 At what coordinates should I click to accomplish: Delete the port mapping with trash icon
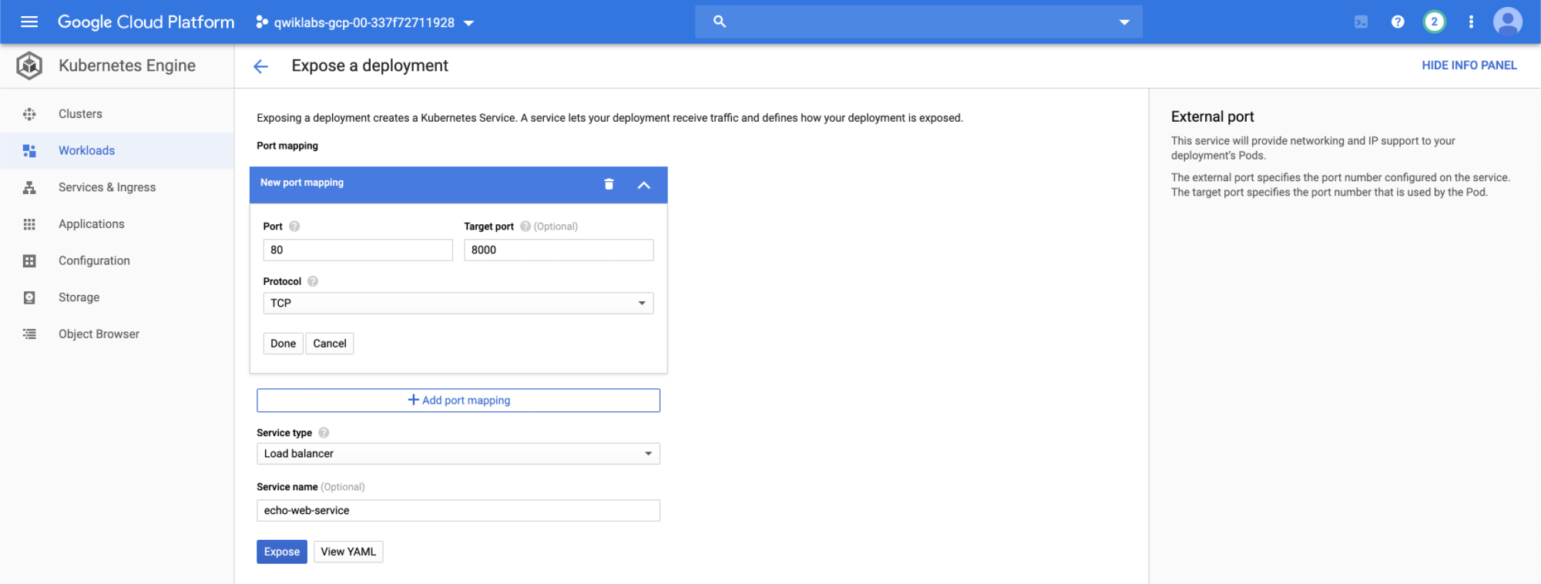click(x=609, y=184)
